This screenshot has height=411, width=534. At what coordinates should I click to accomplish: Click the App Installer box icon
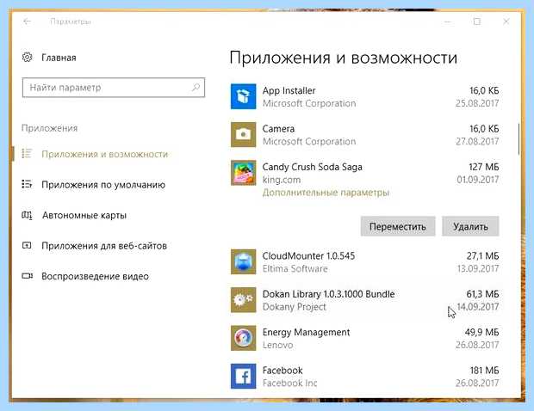(x=243, y=96)
